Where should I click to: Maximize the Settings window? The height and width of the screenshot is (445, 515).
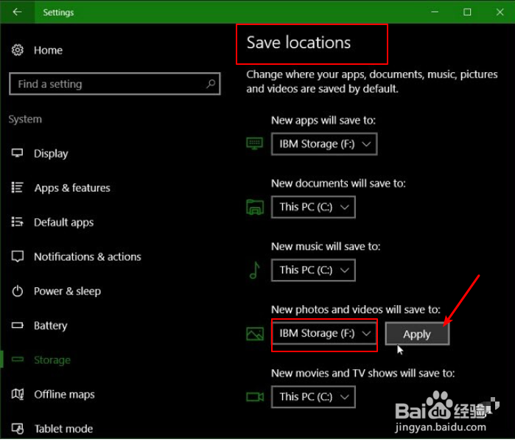[467, 12]
